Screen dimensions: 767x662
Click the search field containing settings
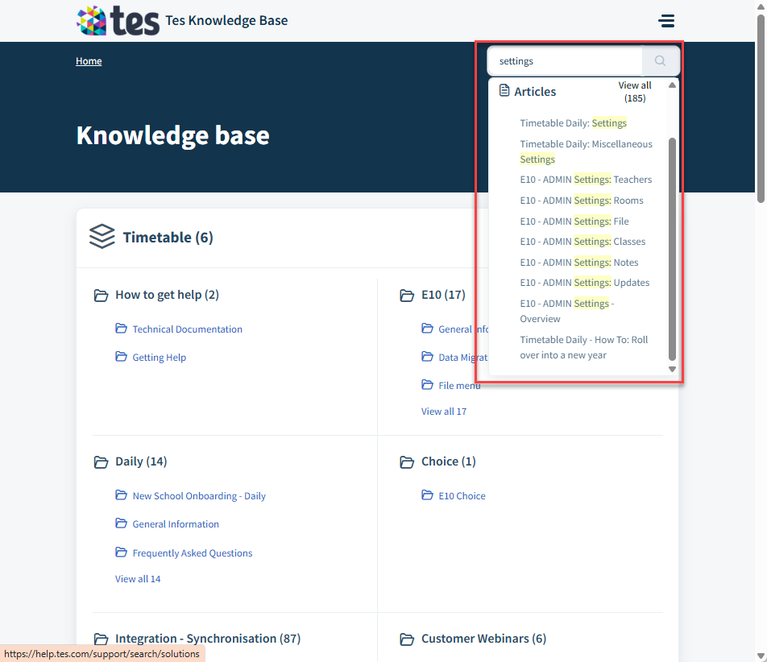coord(565,61)
